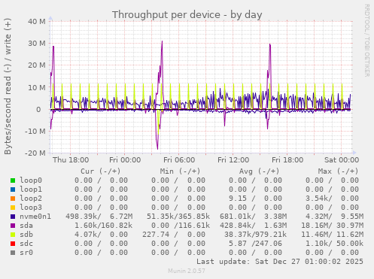The width and height of the screenshot is (374, 279).
Task: Click nvme0n1 current value '498.39k/ 6.72M'
Action: pos(99,217)
